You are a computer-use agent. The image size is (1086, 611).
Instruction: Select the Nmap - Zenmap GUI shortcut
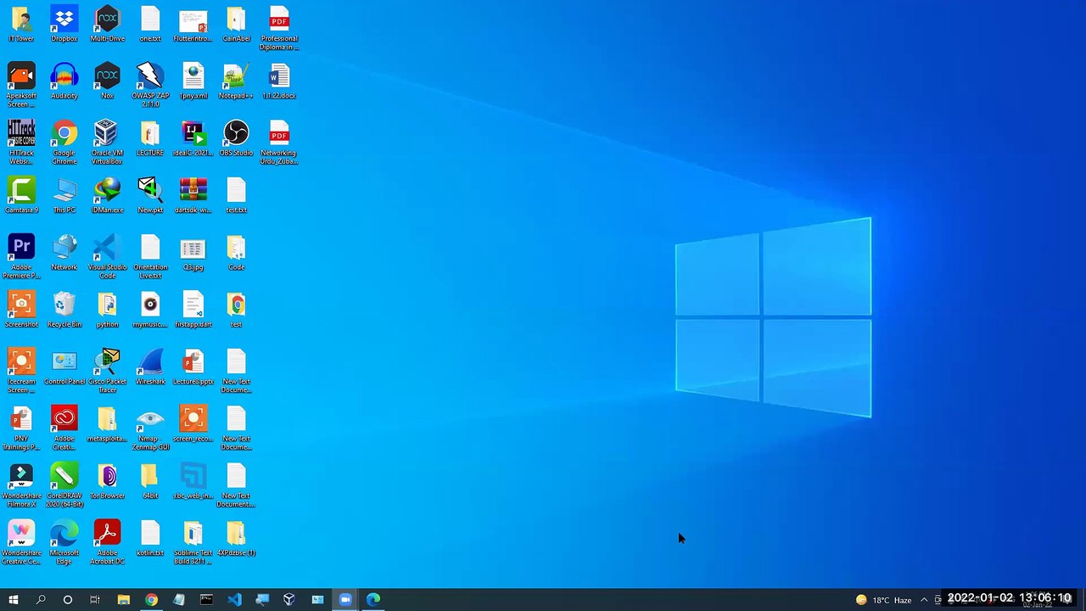pos(150,428)
